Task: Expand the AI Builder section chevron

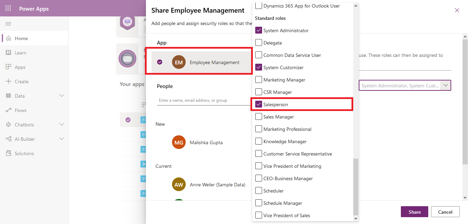Action: coord(62,139)
